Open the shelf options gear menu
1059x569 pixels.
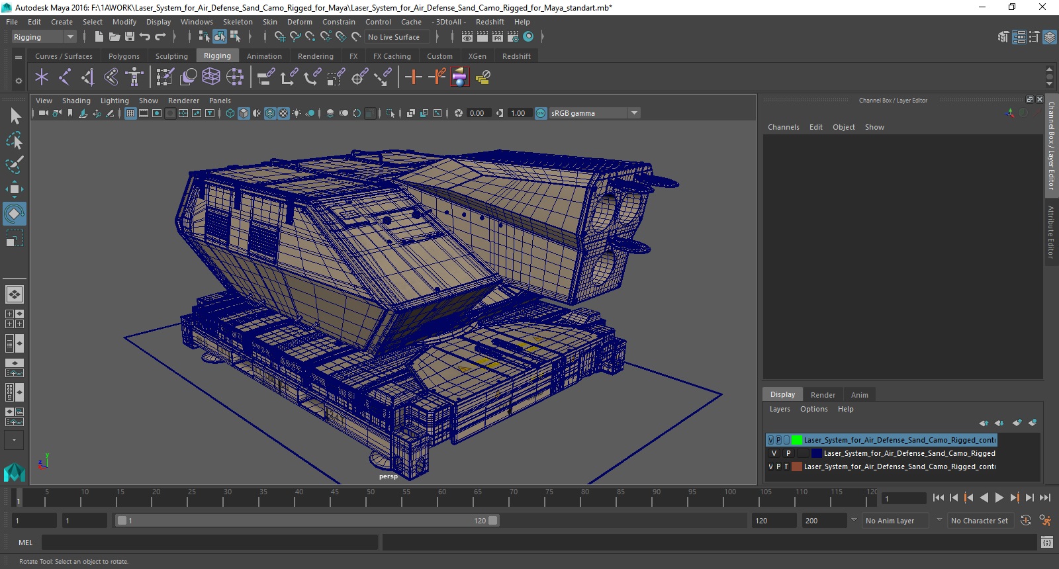point(19,81)
